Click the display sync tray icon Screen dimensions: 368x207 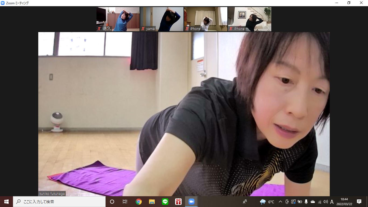(293, 202)
